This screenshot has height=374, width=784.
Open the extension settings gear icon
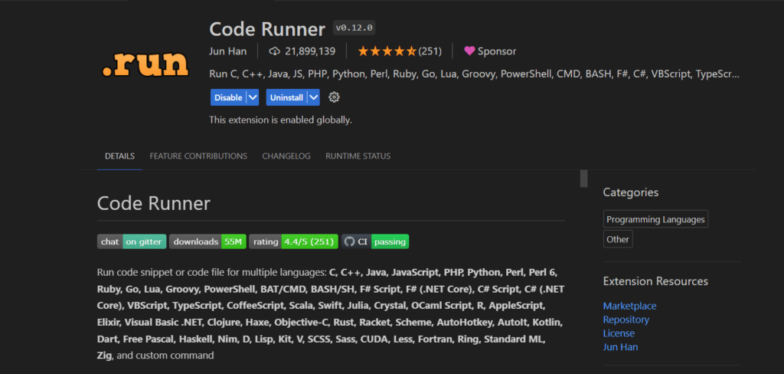click(334, 97)
